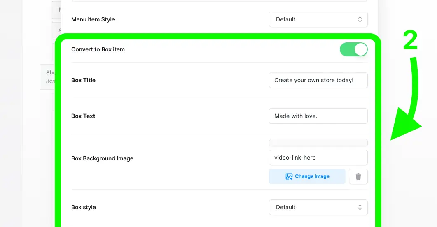Toggle the Convert to Box item switch
The height and width of the screenshot is (227, 437).
(x=353, y=49)
